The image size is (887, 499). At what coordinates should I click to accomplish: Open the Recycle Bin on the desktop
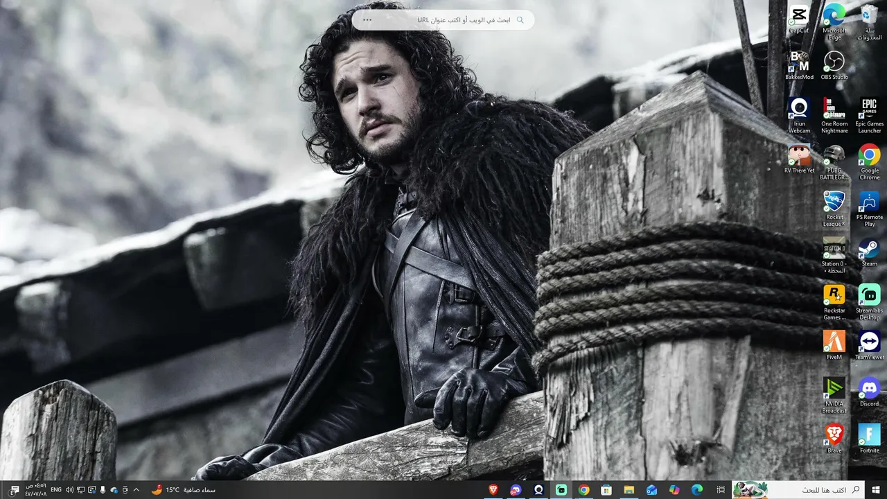point(870,22)
